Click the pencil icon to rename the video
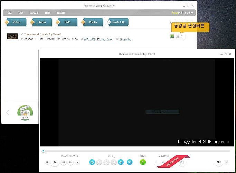 click(x=22, y=34)
